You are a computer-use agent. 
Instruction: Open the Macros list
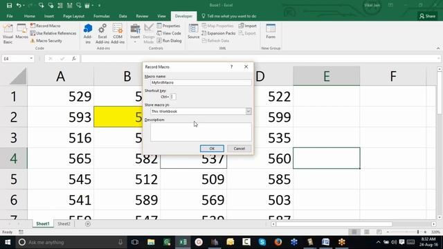pyautogui.click(x=21, y=32)
